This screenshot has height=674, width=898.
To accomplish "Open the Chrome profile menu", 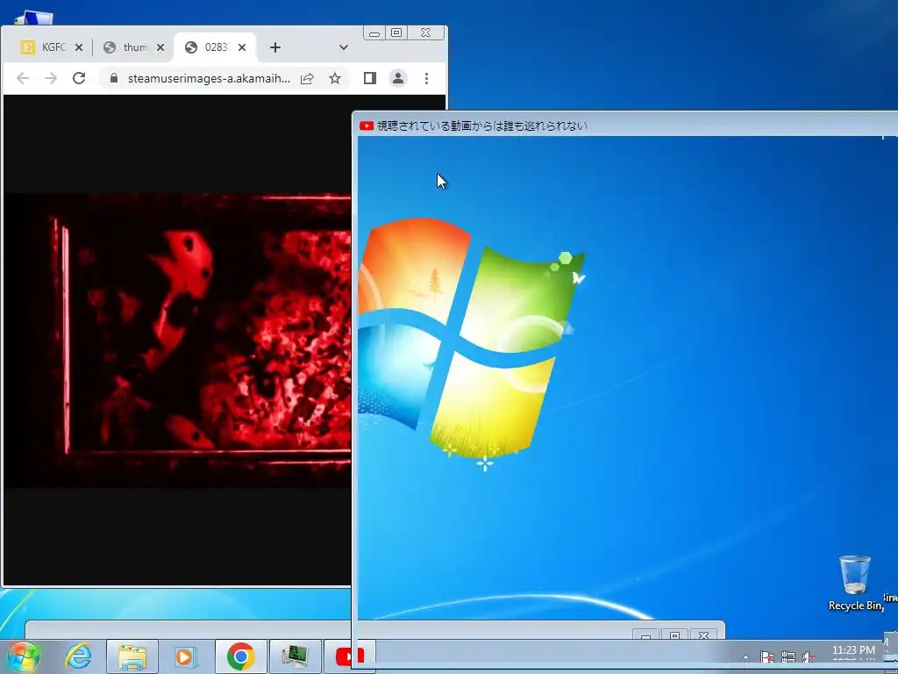I will tap(398, 78).
